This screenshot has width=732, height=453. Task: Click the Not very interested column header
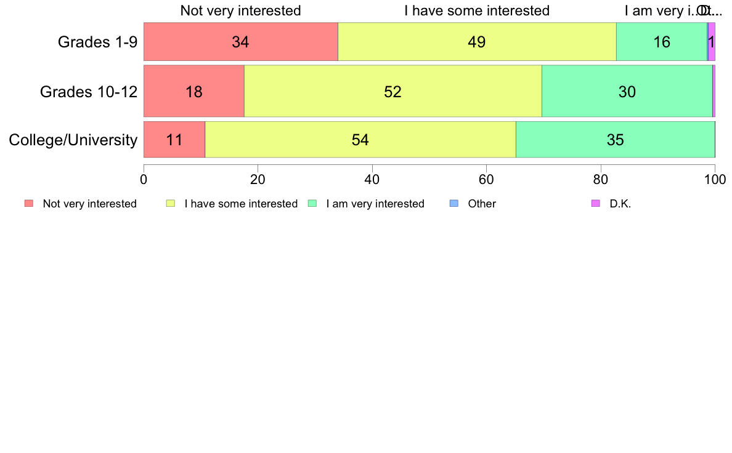(241, 10)
